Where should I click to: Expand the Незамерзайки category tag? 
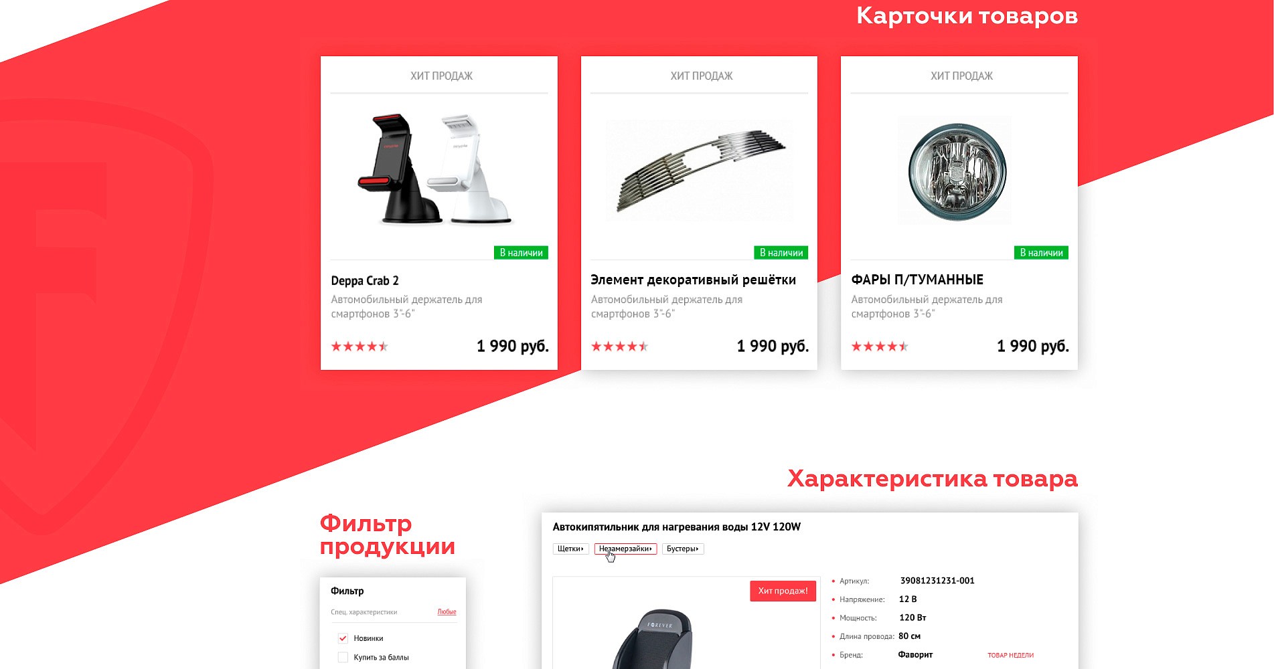[x=625, y=549]
